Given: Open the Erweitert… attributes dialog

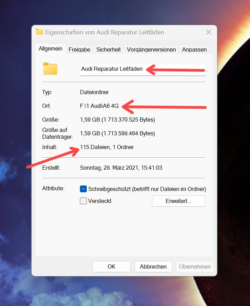Looking at the screenshot, I should click(x=178, y=201).
